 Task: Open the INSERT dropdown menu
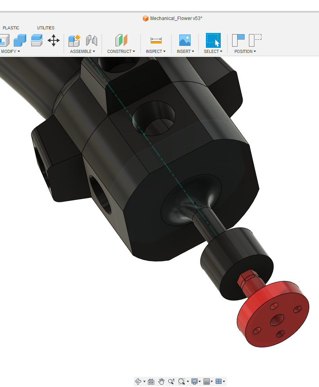pyautogui.click(x=186, y=51)
